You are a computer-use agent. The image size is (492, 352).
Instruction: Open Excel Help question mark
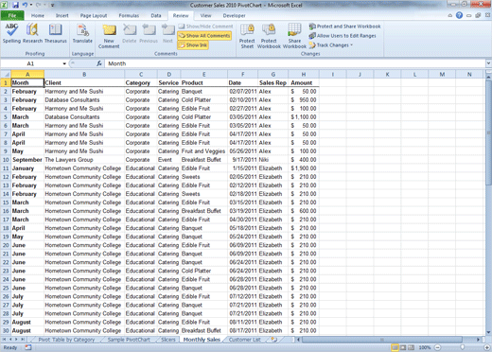459,15
